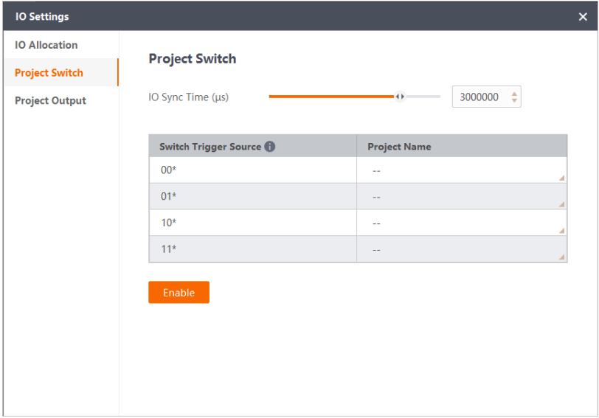This screenshot has height=418, width=599.
Task: Open Project Name dropdown for 00* row
Action: [x=462, y=170]
